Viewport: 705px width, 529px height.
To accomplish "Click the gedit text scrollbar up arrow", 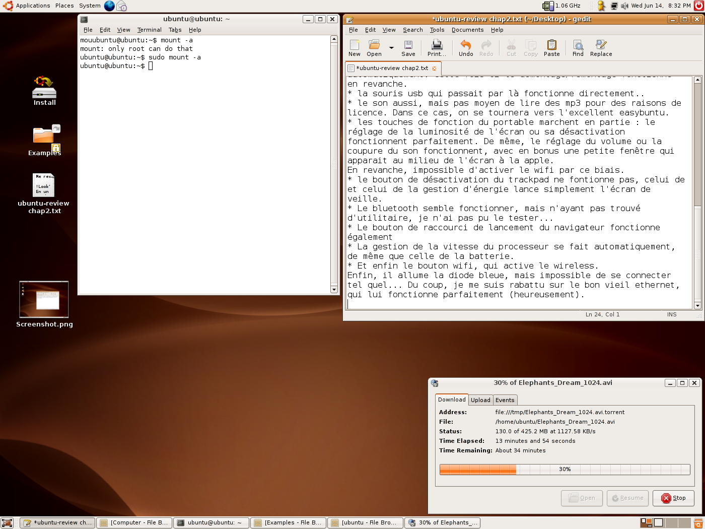I will point(697,80).
